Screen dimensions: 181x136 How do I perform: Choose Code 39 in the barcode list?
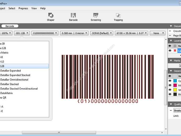[24, 44]
